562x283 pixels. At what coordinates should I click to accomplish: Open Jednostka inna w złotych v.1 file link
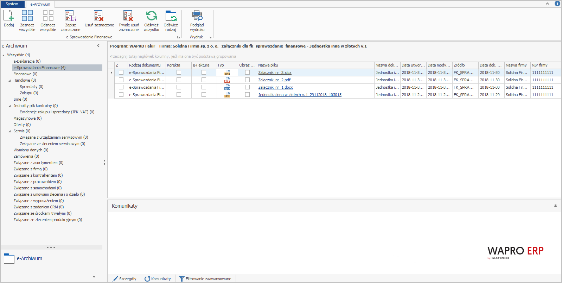point(300,95)
